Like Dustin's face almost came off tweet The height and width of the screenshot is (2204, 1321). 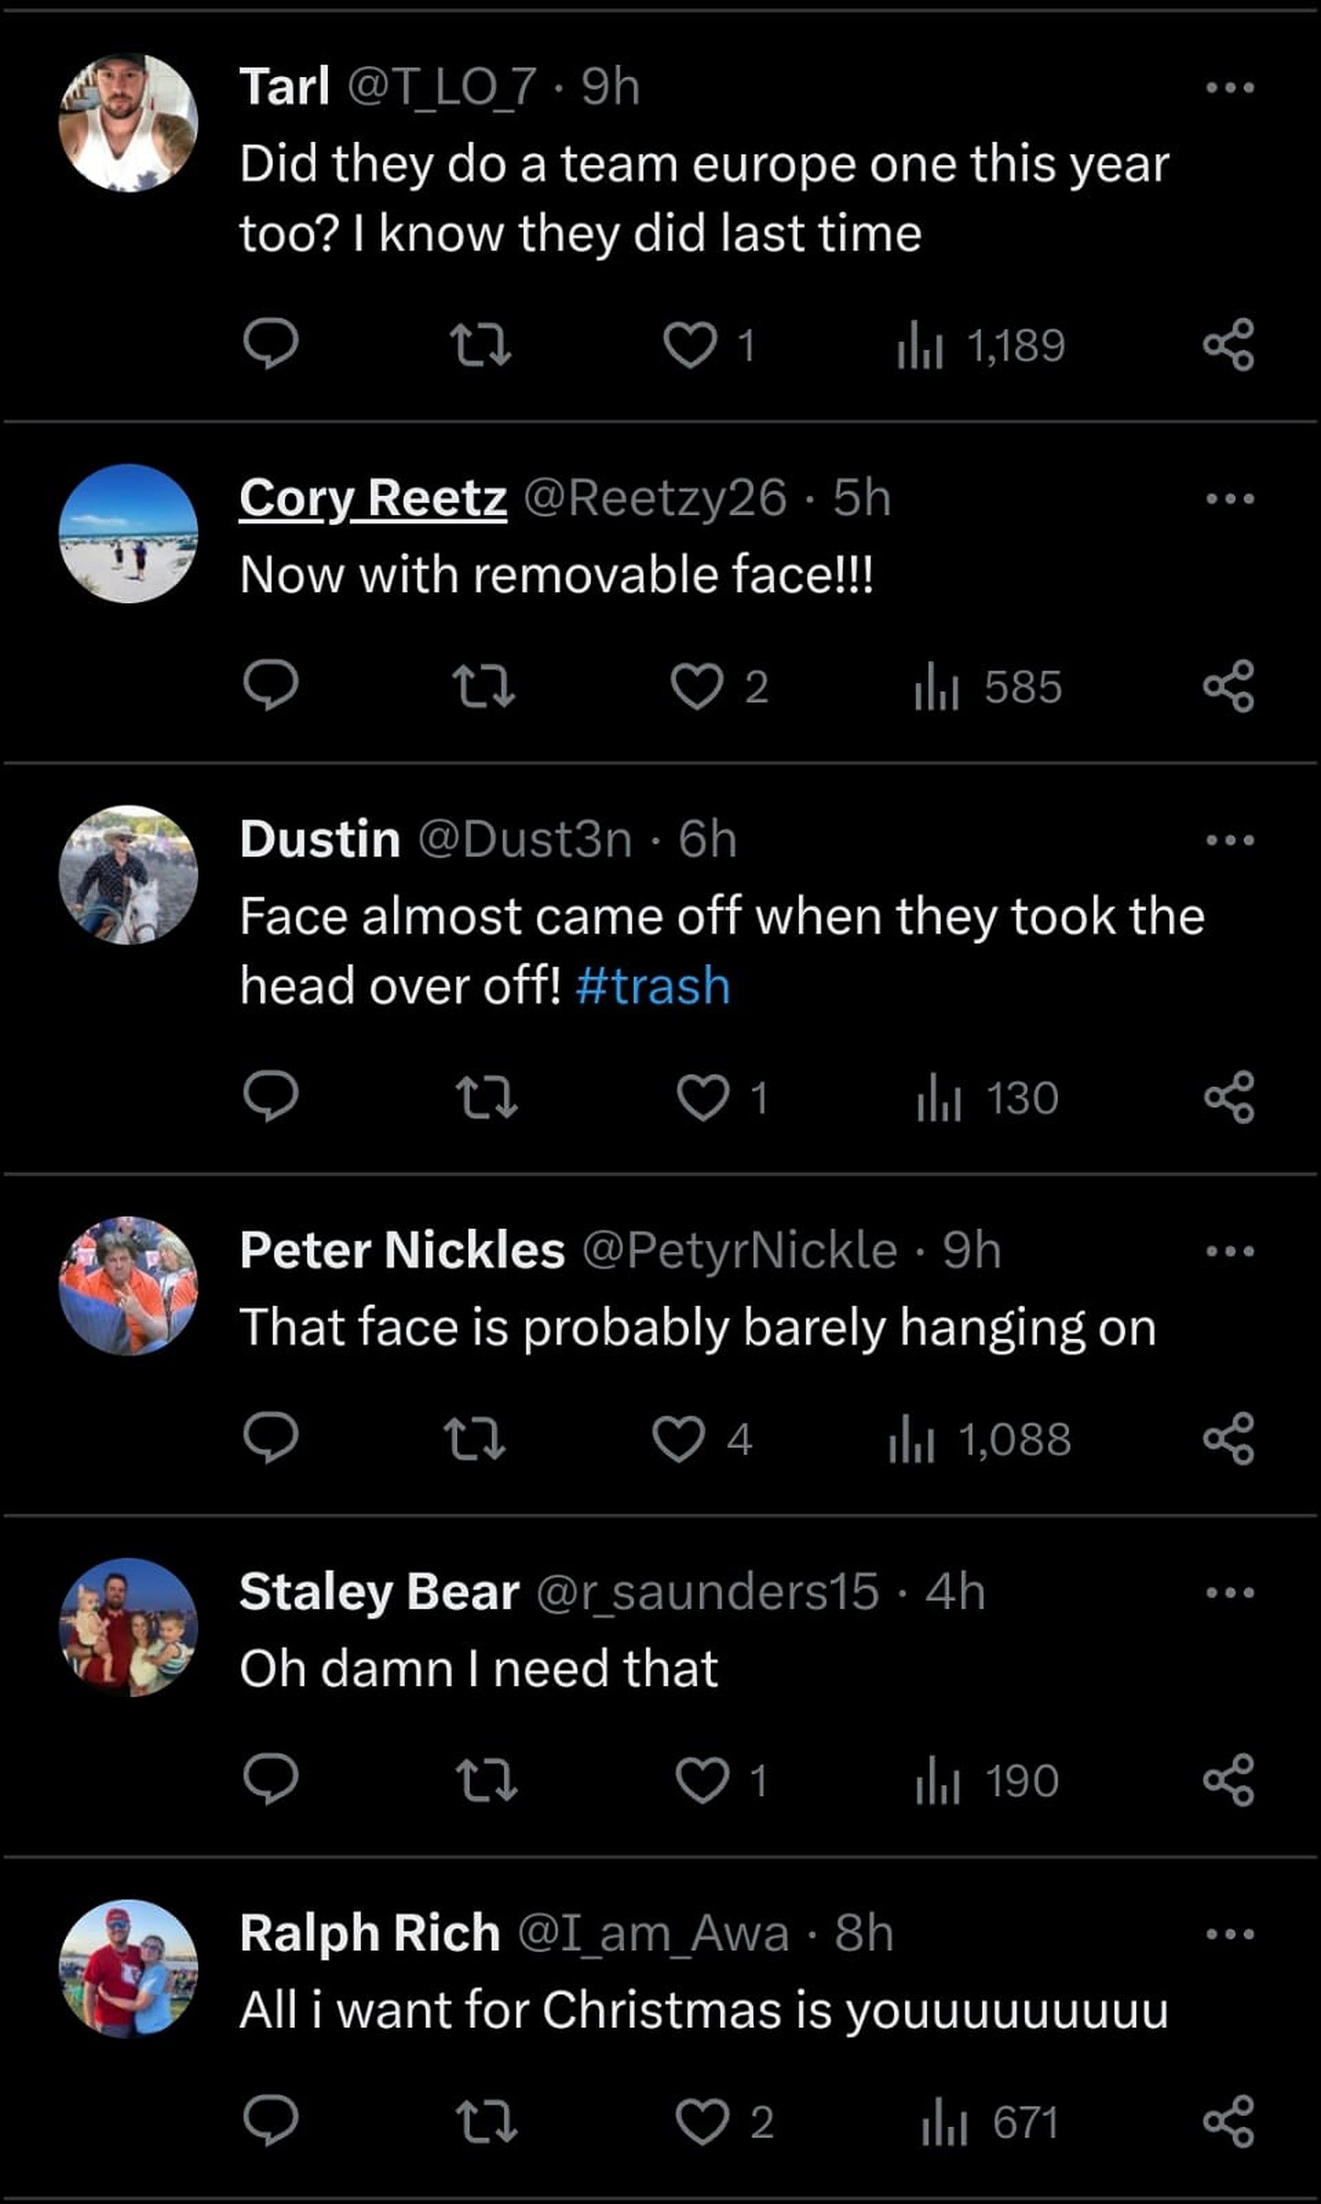coord(703,1096)
